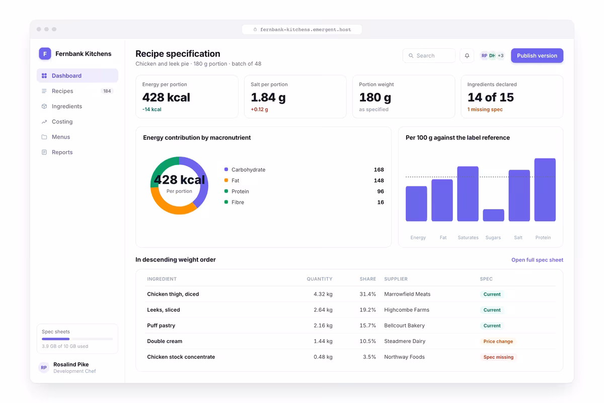604x403 pixels.
Task: Show the +3 additional collaborators
Action: (500, 56)
